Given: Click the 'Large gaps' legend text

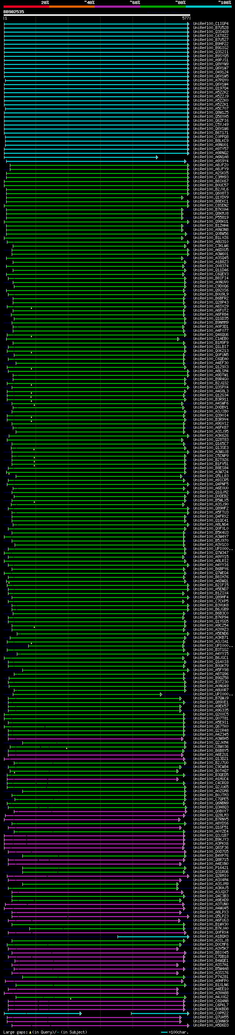Looking at the screenshot, I should 16,1032.
